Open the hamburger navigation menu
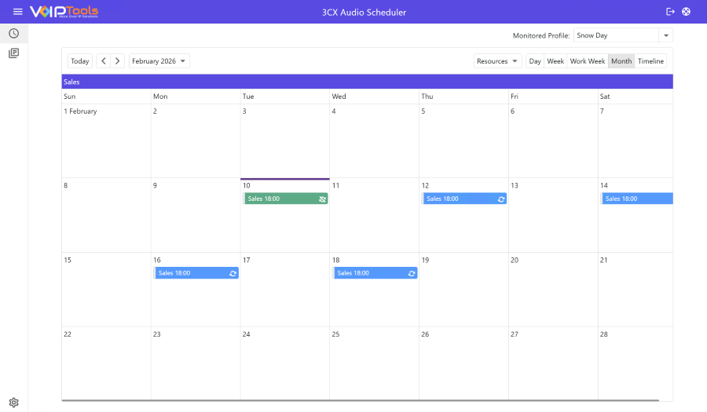 click(x=18, y=12)
